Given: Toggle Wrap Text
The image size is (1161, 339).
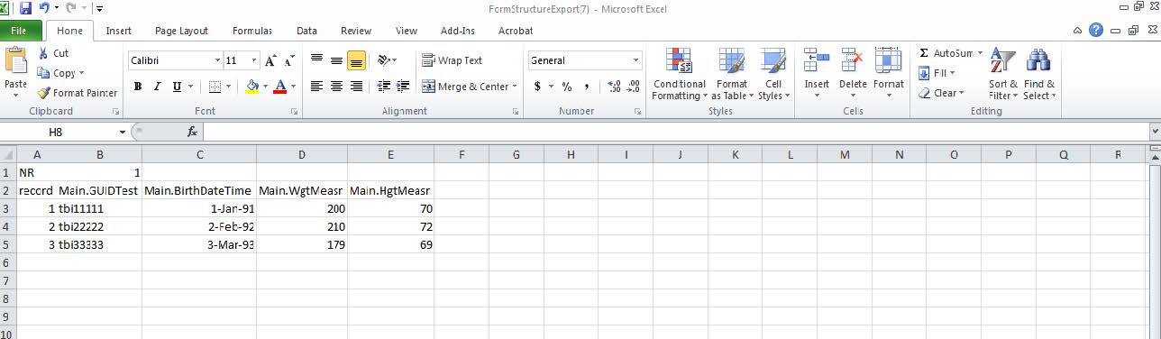Looking at the screenshot, I should click(453, 60).
